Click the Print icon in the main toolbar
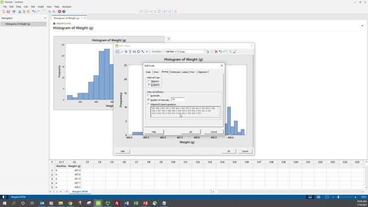 [14, 11]
